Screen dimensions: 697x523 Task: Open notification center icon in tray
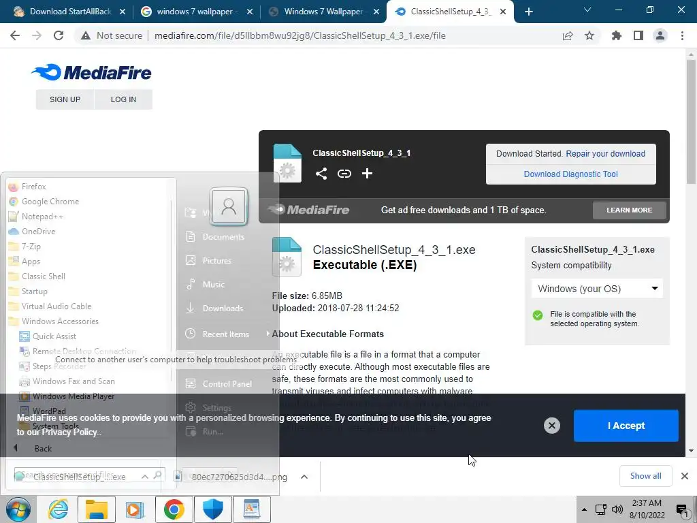coord(682,509)
